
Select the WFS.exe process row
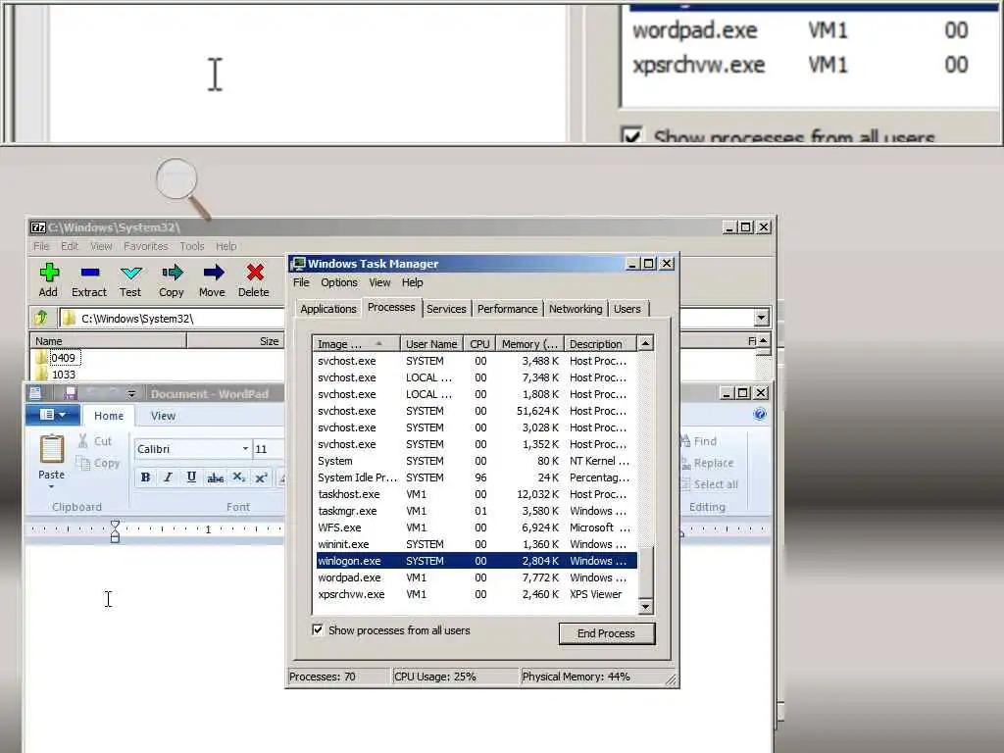pos(477,527)
